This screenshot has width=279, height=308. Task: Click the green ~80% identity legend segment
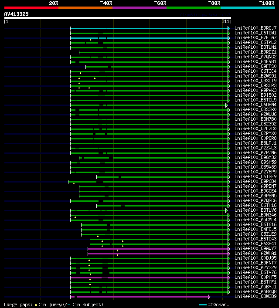click(194, 8)
